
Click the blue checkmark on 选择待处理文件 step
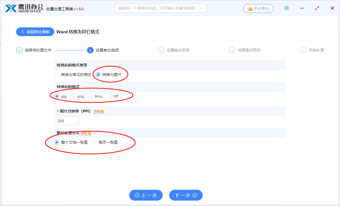(x=19, y=50)
